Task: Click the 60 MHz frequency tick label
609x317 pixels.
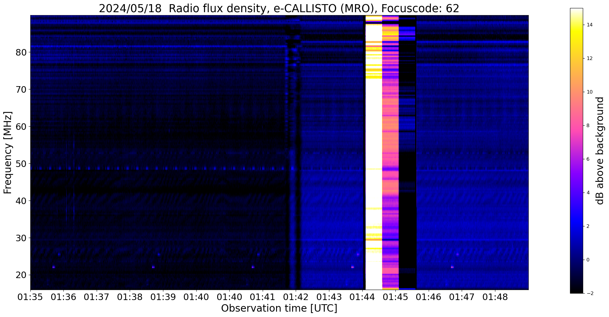Action: [21, 127]
